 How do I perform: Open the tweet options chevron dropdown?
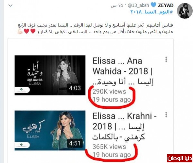pyautogui.click(x=10, y=5)
